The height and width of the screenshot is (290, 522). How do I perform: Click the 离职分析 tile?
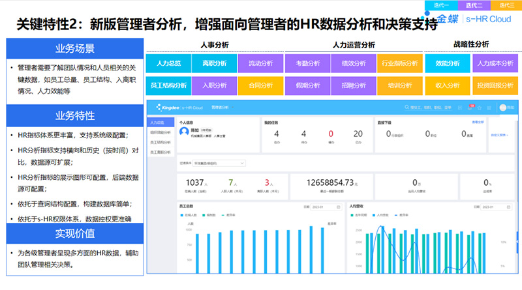tap(215, 63)
